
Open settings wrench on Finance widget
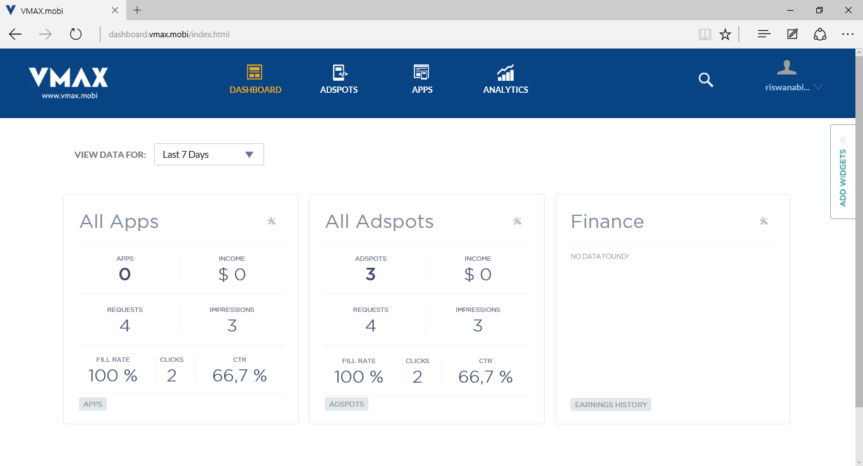tap(764, 221)
